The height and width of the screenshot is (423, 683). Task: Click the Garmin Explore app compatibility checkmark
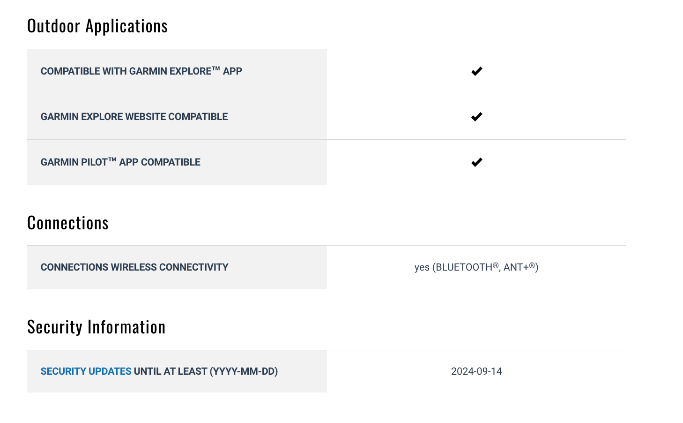476,71
